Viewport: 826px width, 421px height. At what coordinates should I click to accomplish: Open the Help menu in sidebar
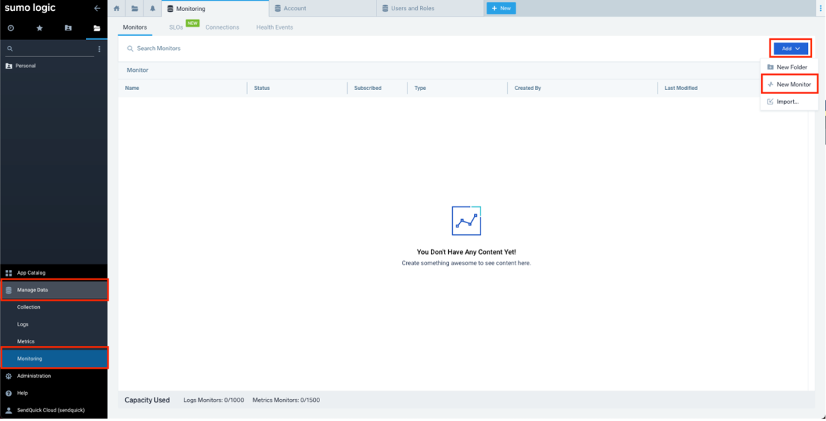pyautogui.click(x=54, y=393)
